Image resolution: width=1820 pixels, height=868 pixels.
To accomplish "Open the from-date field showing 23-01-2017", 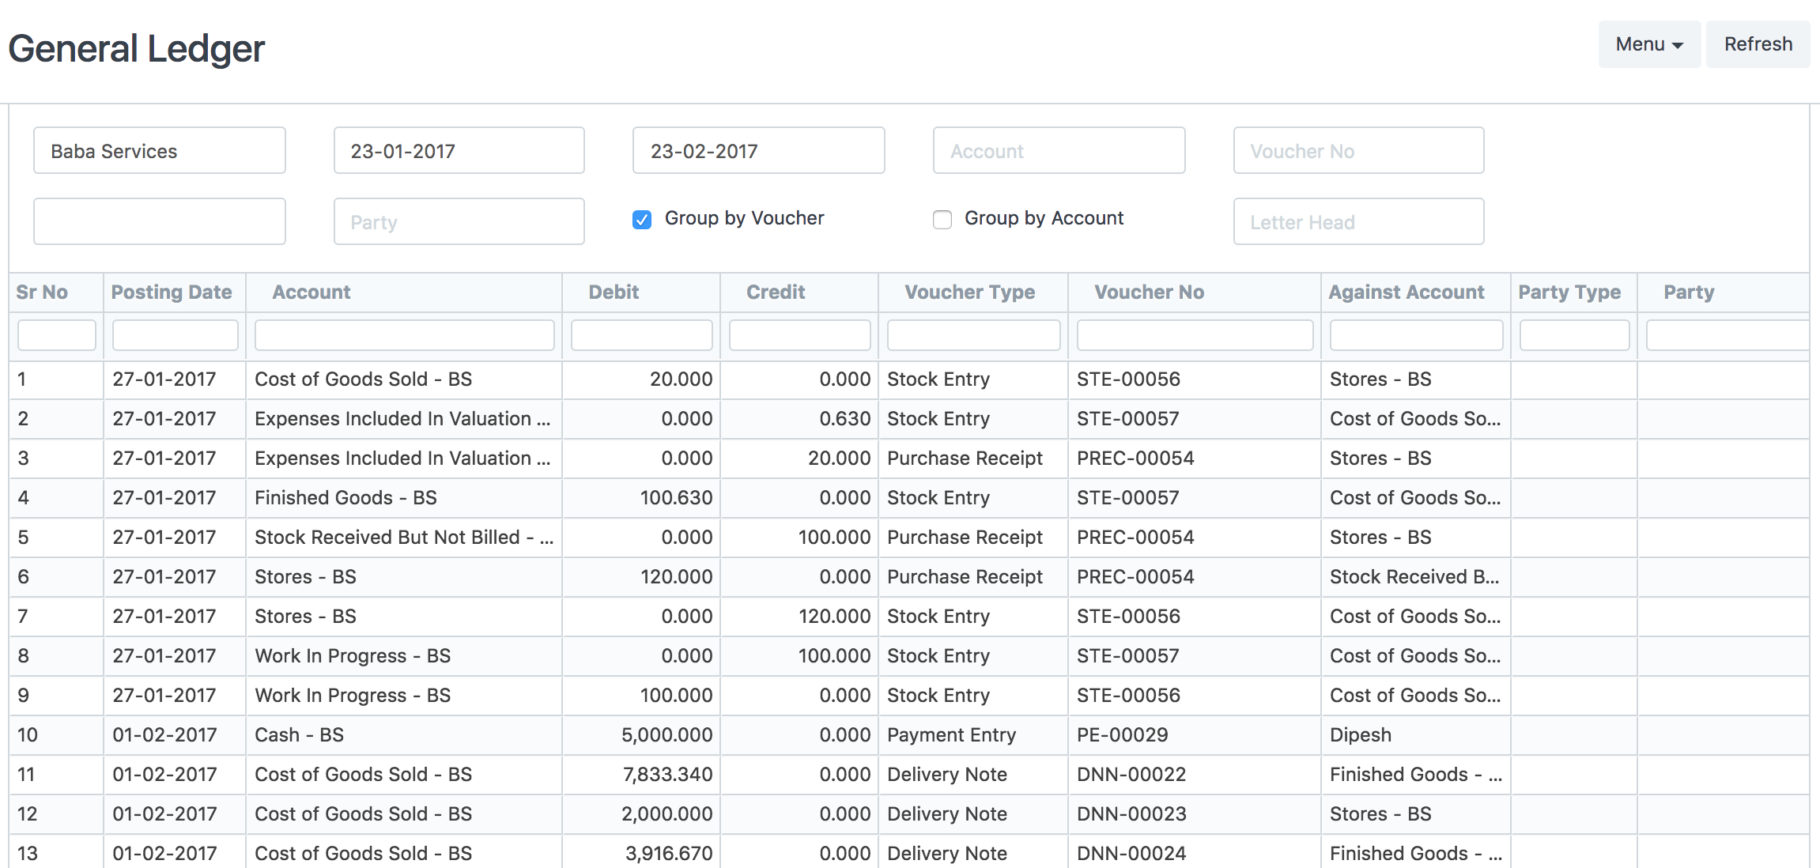I will click(x=457, y=150).
